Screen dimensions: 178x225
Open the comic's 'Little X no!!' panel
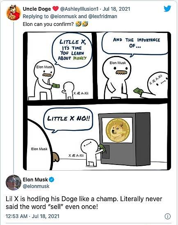97,137
